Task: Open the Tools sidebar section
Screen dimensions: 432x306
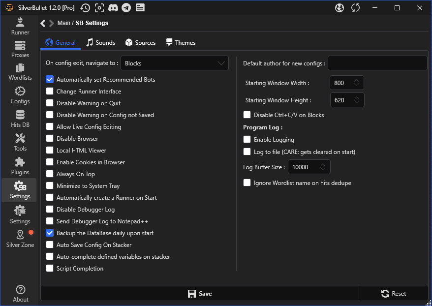Action: [x=20, y=143]
